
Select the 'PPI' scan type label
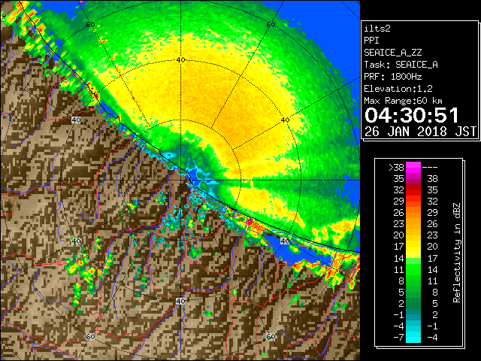(x=371, y=41)
